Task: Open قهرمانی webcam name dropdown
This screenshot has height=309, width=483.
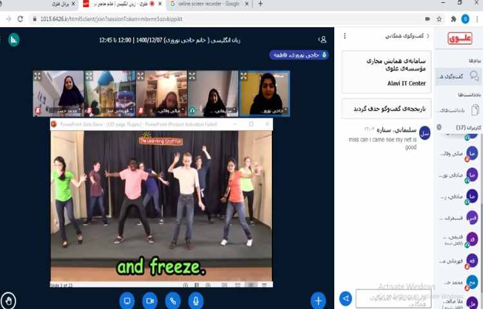Action: point(118,111)
